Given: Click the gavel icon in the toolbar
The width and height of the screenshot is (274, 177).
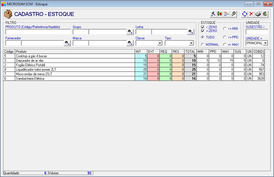Looking at the screenshot, I should point(213,14).
